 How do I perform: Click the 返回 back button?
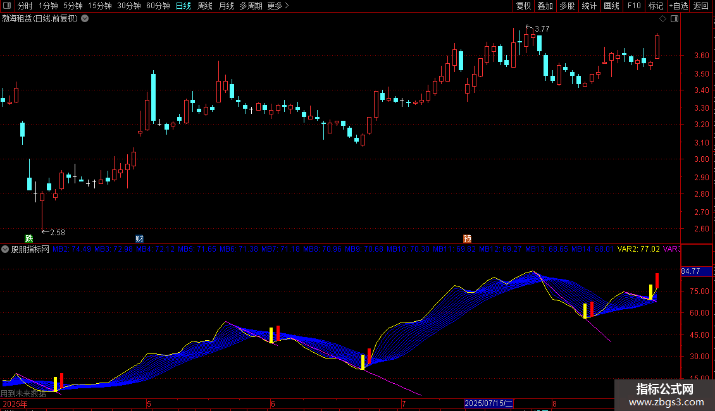coord(701,6)
